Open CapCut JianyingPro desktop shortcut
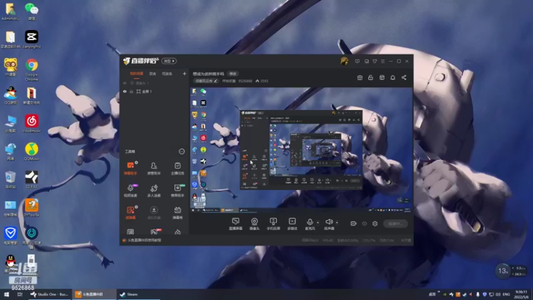Viewport: 533px width, 300px height. (x=31, y=39)
